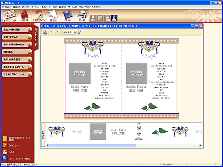Open the 住所録 address book icon
This screenshot has width=223, height=167.
pos(24,16)
